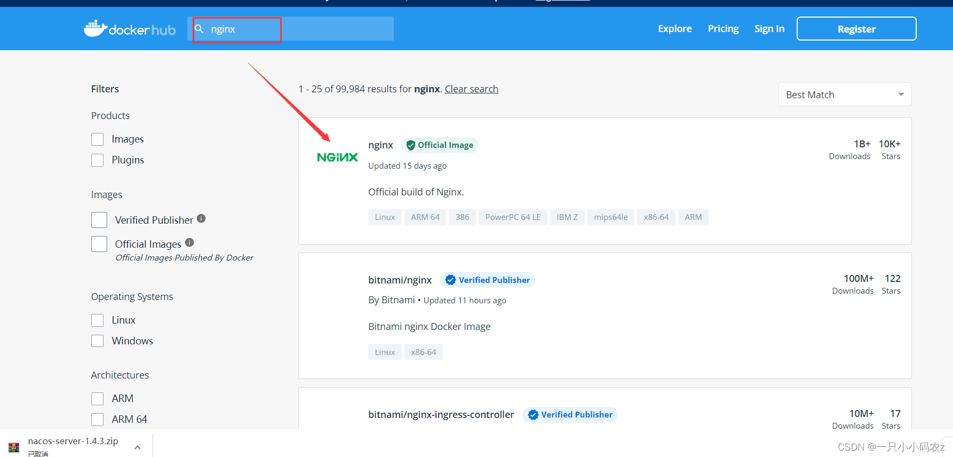953x457 pixels.
Task: Check the Verified Publisher filter
Action: 99,220
